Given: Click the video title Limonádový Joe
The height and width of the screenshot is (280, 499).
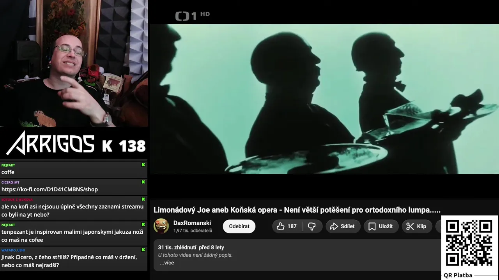Looking at the screenshot, I should 297,210.
